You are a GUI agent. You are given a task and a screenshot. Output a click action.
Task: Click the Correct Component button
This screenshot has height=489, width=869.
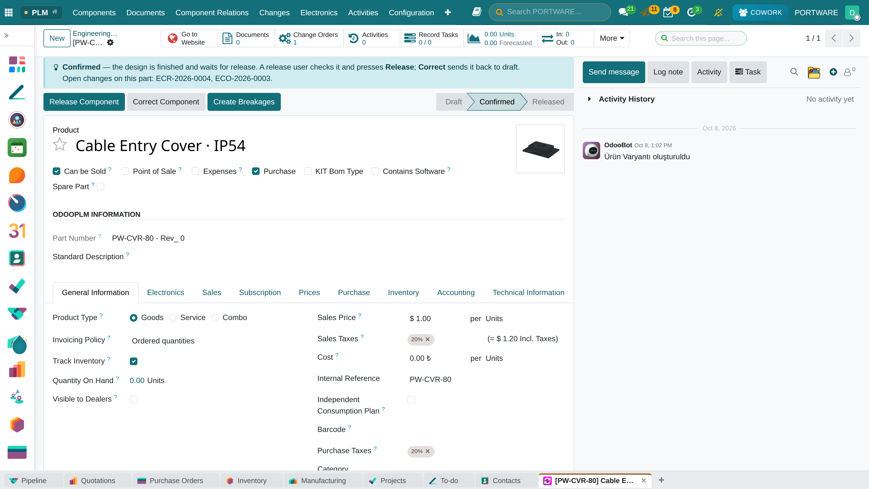tap(166, 102)
